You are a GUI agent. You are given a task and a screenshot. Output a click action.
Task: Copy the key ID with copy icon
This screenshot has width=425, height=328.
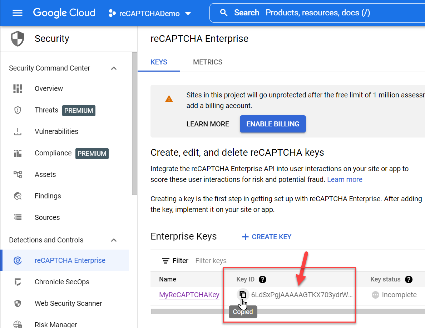pos(243,295)
